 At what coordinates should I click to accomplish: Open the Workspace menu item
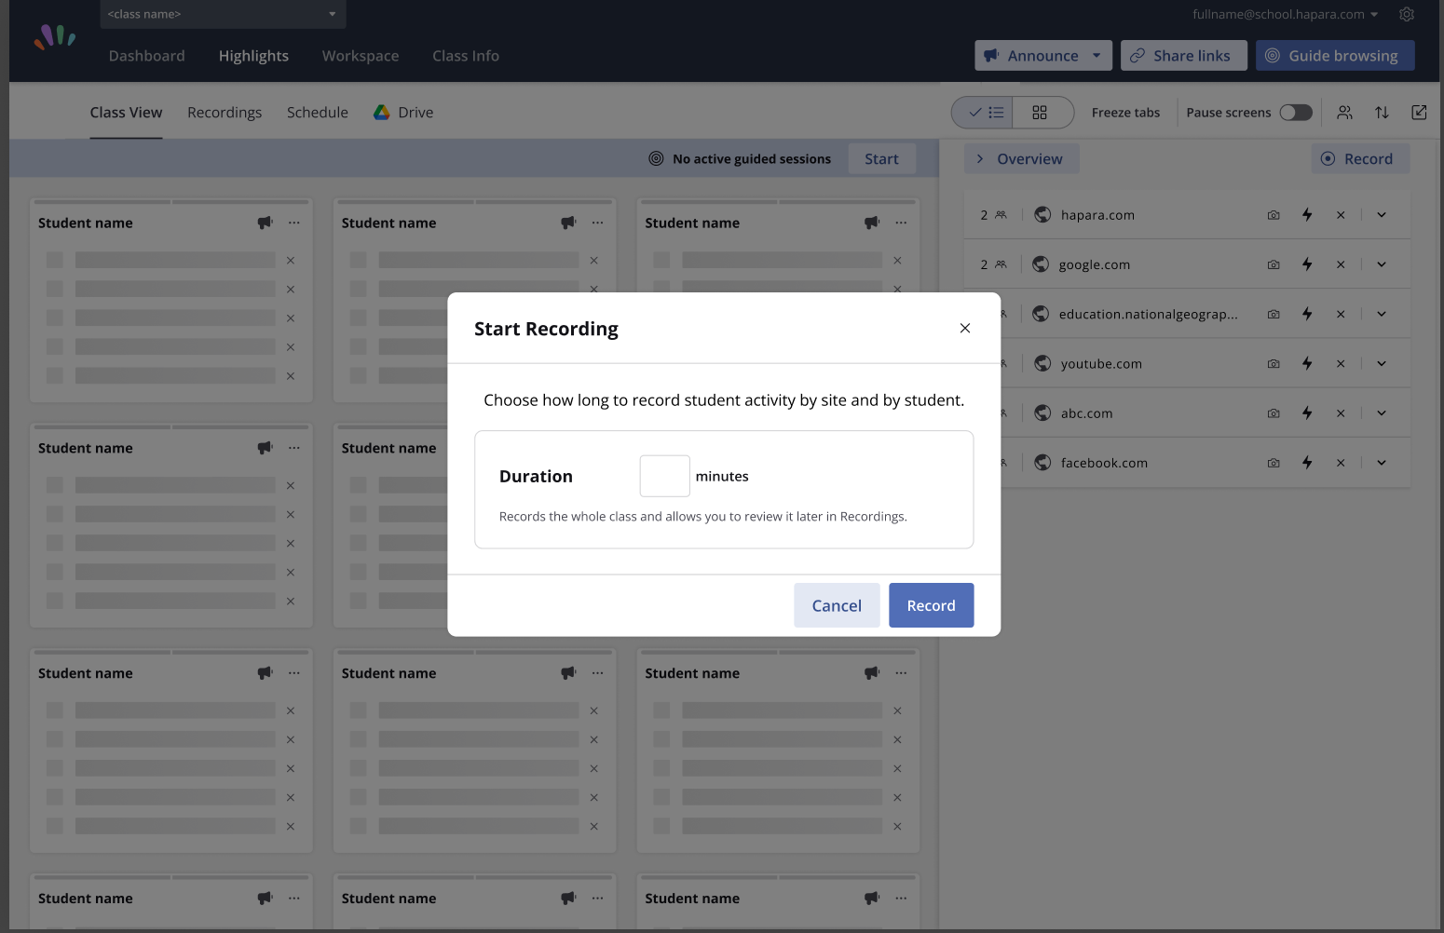361,56
